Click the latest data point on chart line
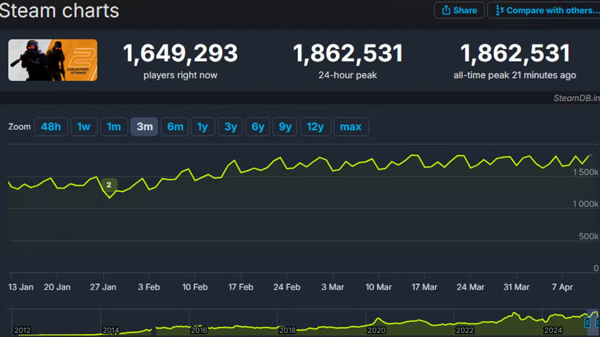The image size is (600, 337). [590, 155]
